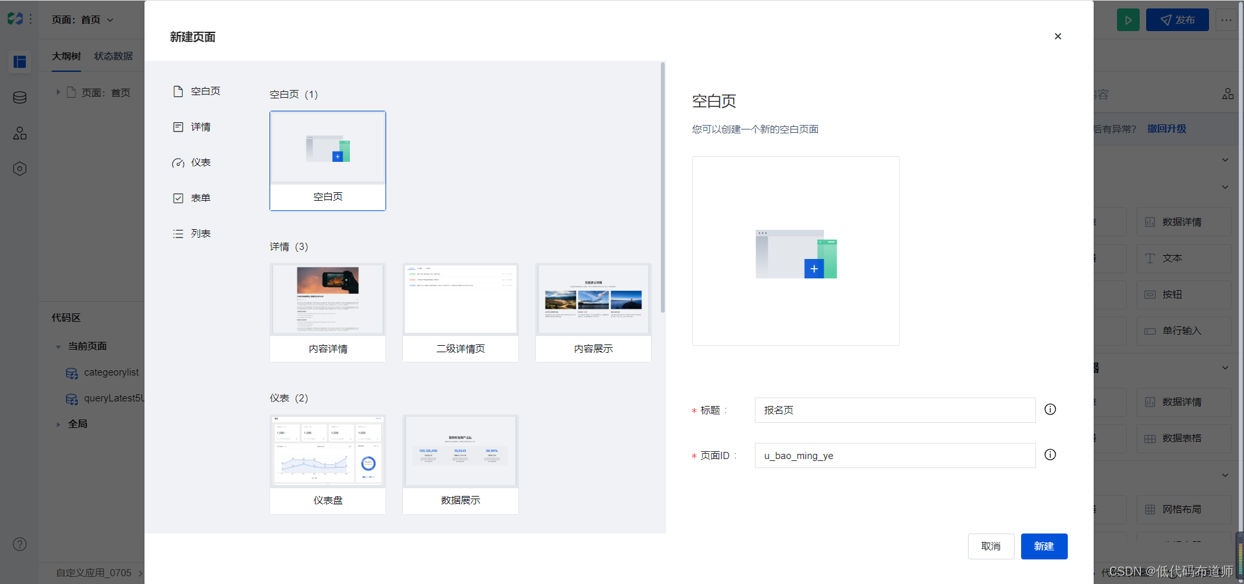Select the 空白页 category in sidebar

coord(197,91)
